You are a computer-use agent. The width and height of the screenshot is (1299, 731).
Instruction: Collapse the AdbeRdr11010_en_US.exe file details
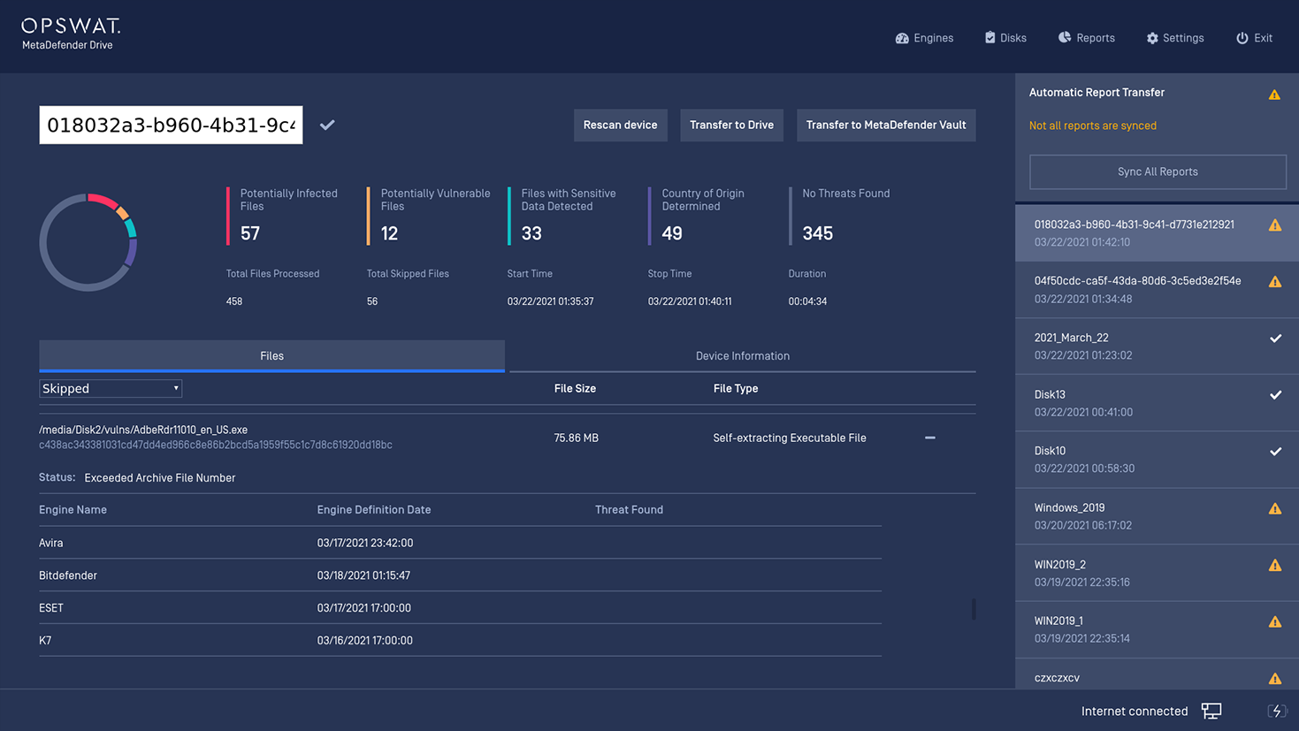pos(930,438)
